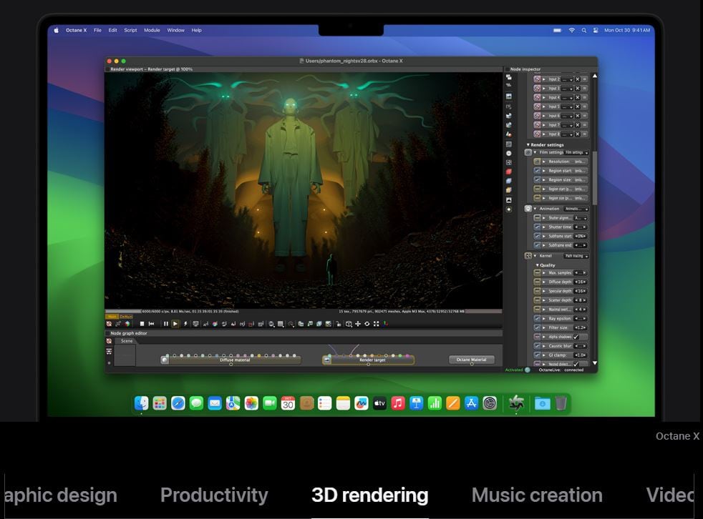The width and height of the screenshot is (703, 519).
Task: Collapse the Render settings section
Action: tap(528, 144)
